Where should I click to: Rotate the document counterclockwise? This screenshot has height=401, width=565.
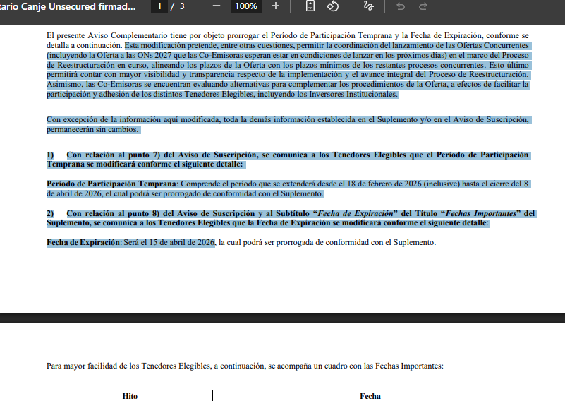point(333,6)
